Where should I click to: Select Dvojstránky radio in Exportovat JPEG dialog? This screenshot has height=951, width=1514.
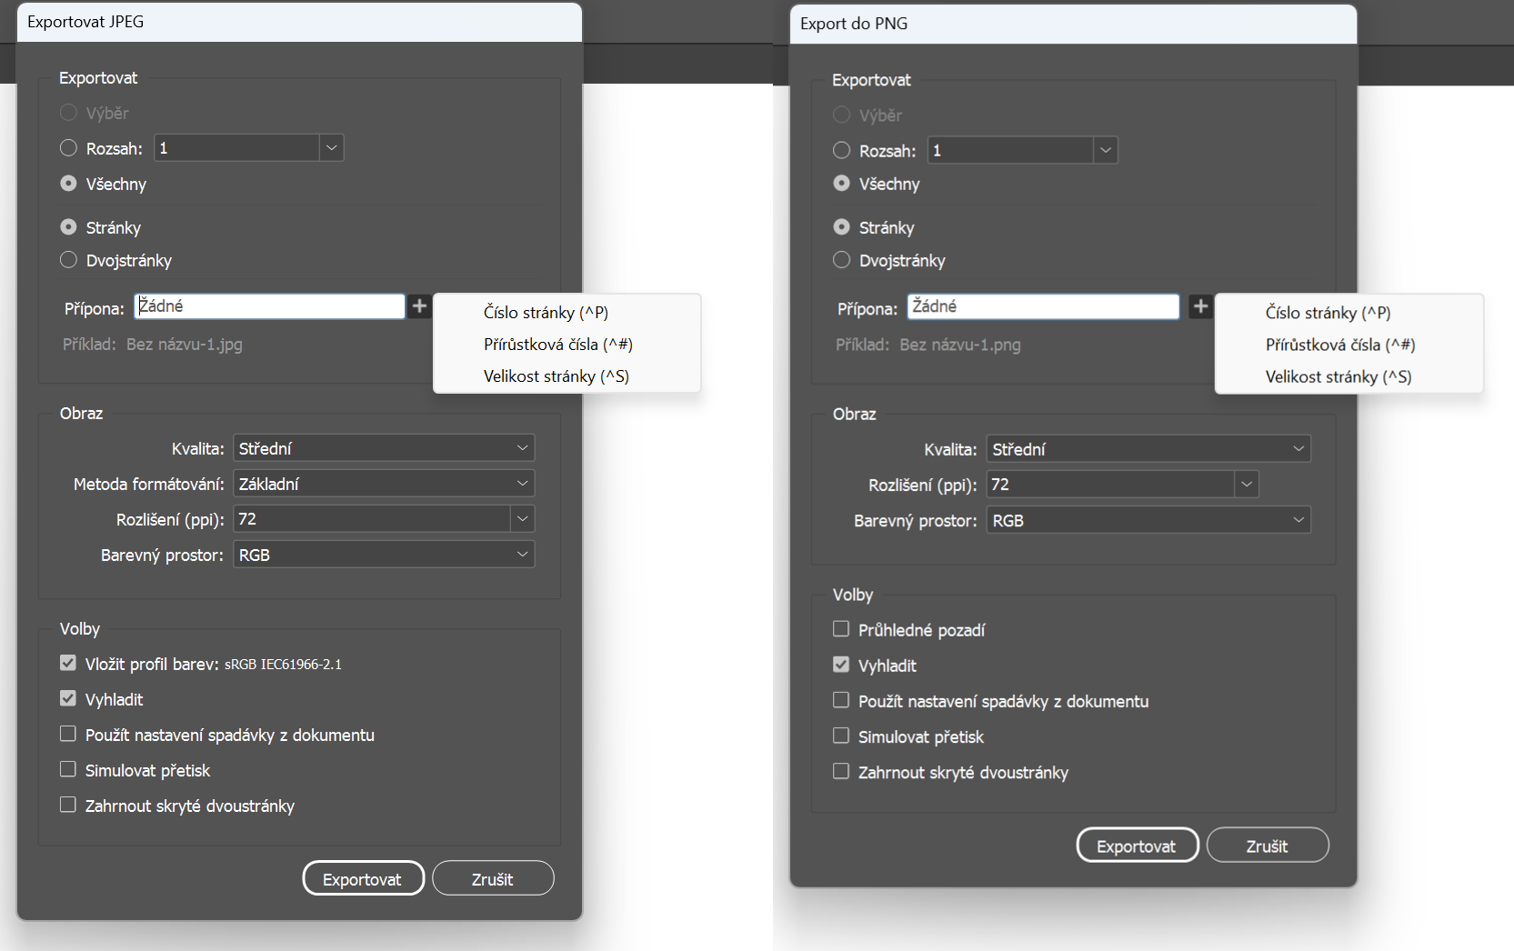pos(68,260)
